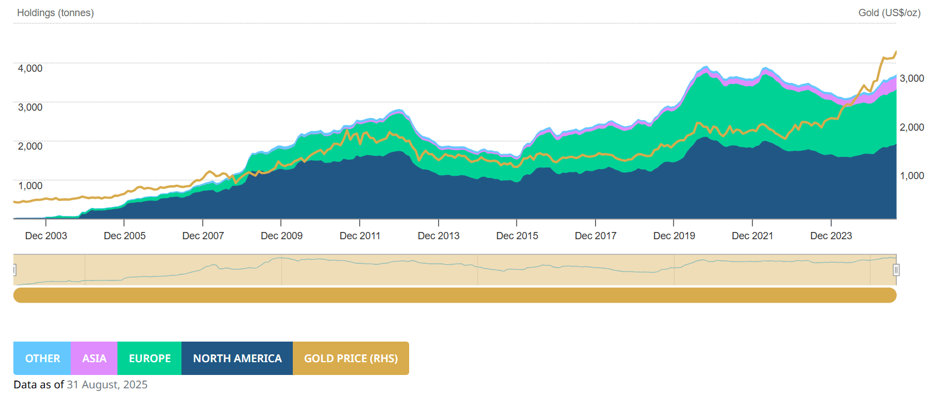Image resolution: width=943 pixels, height=395 pixels.
Task: Toggle the OTHER series in legend
Action: 42,358
